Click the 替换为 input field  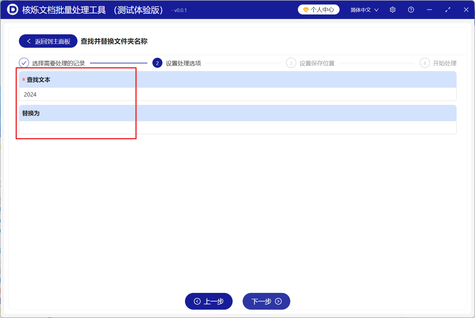(237, 127)
